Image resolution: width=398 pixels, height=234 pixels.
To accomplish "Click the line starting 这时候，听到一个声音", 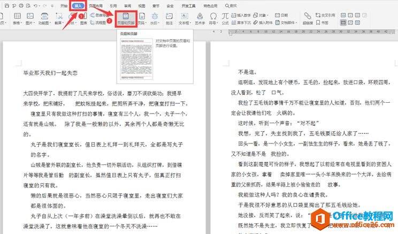I will coord(279,123).
